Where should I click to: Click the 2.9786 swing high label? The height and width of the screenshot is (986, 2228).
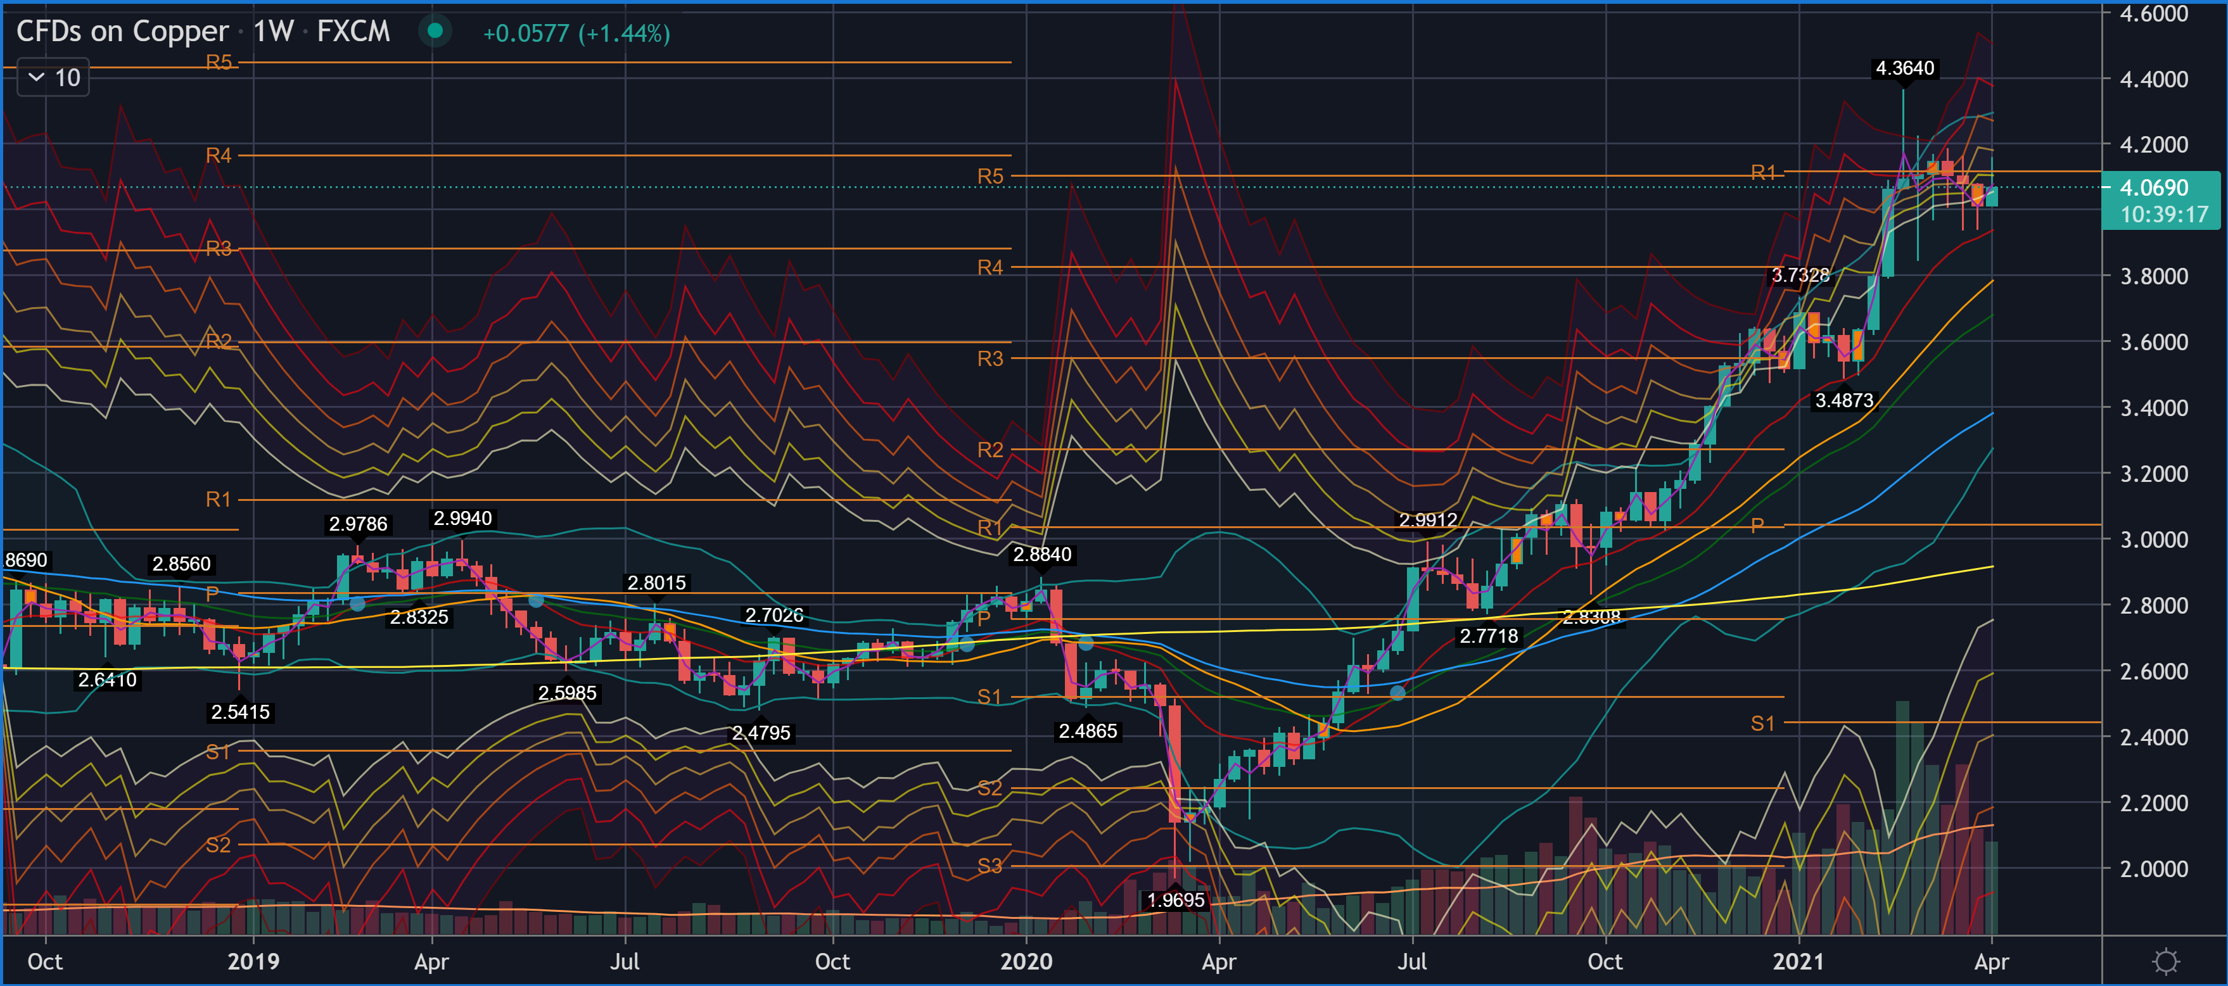pyautogui.click(x=358, y=524)
